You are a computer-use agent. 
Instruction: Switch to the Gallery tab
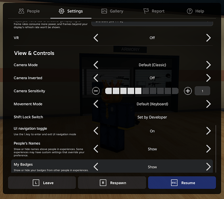point(112,11)
